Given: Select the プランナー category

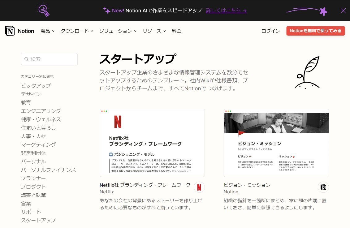Looking at the screenshot, I should [x=33, y=178].
